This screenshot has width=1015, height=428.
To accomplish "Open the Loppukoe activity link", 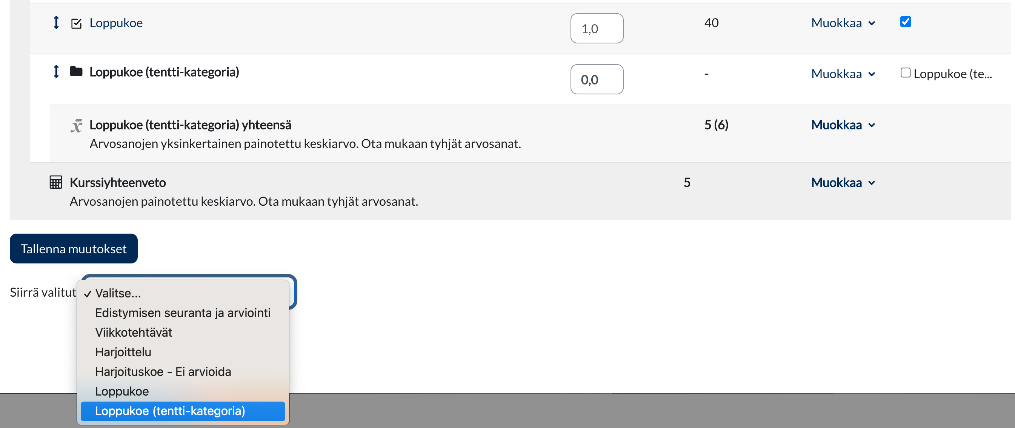I will 116,23.
